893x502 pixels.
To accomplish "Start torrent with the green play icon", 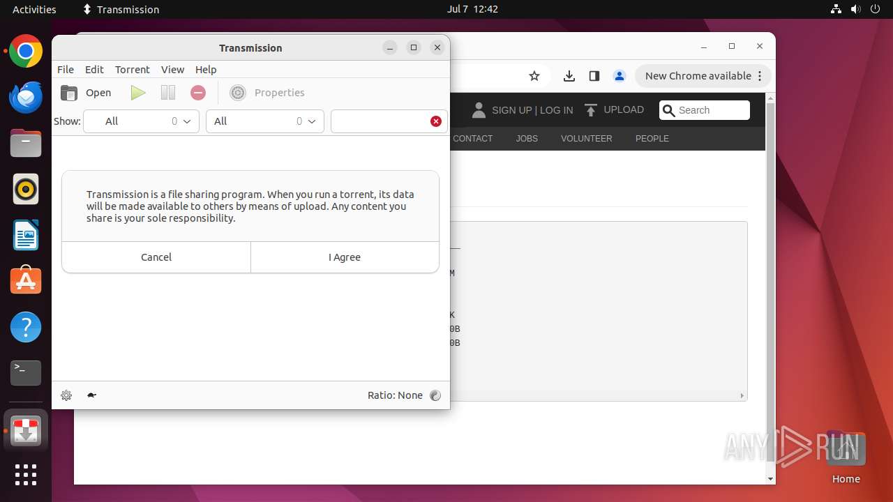I will coord(138,93).
